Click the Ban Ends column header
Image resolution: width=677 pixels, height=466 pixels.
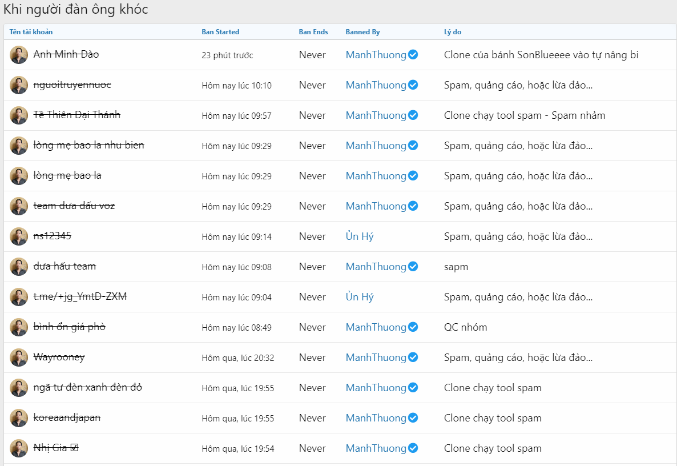coord(313,32)
